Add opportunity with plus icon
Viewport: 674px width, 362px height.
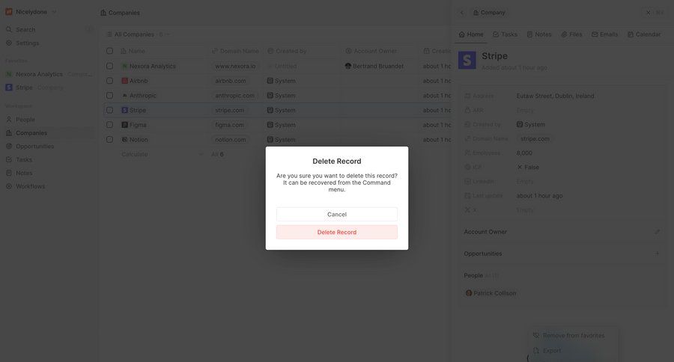(x=658, y=254)
